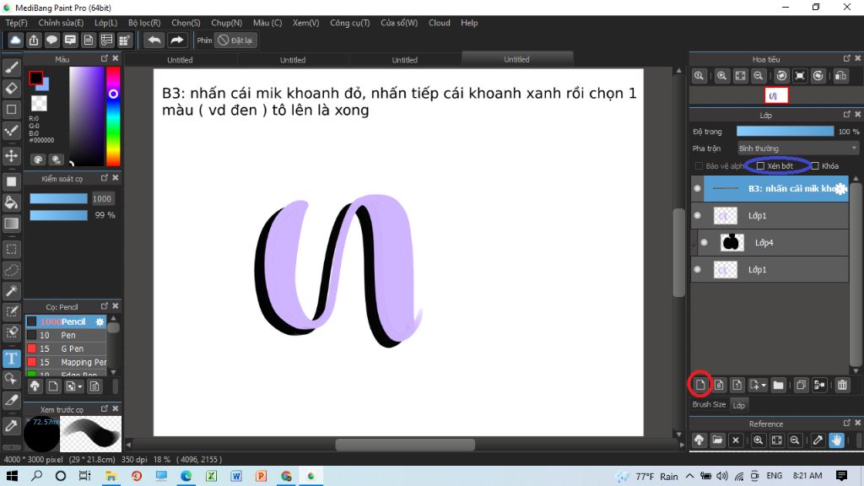The width and height of the screenshot is (864, 486).
Task: Open the Chỉnh sửa(E) menu
Action: click(61, 23)
